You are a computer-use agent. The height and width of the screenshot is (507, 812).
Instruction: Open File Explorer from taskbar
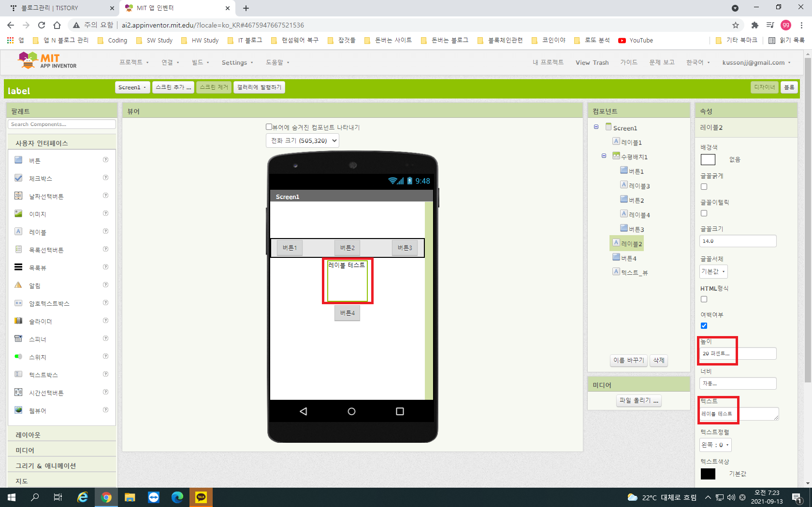click(130, 497)
